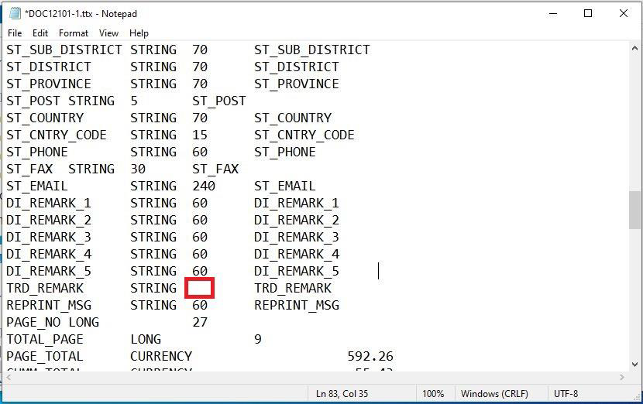Open the Edit menu
The width and height of the screenshot is (643, 404).
click(x=40, y=33)
